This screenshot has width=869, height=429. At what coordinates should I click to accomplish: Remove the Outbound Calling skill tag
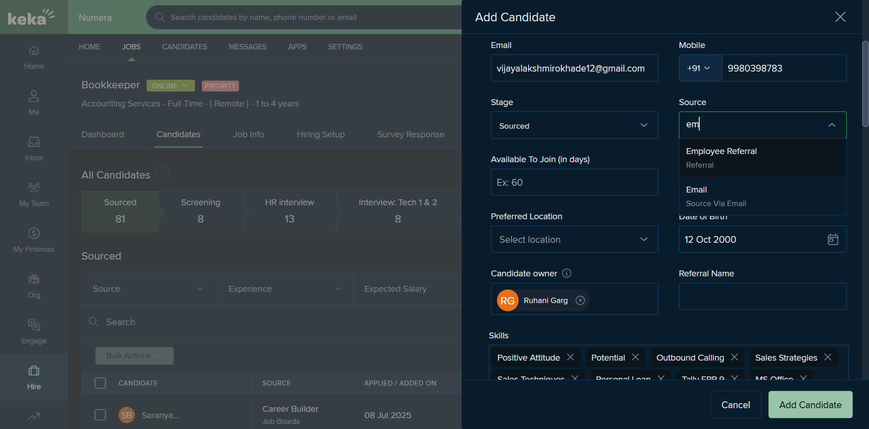[x=735, y=357]
